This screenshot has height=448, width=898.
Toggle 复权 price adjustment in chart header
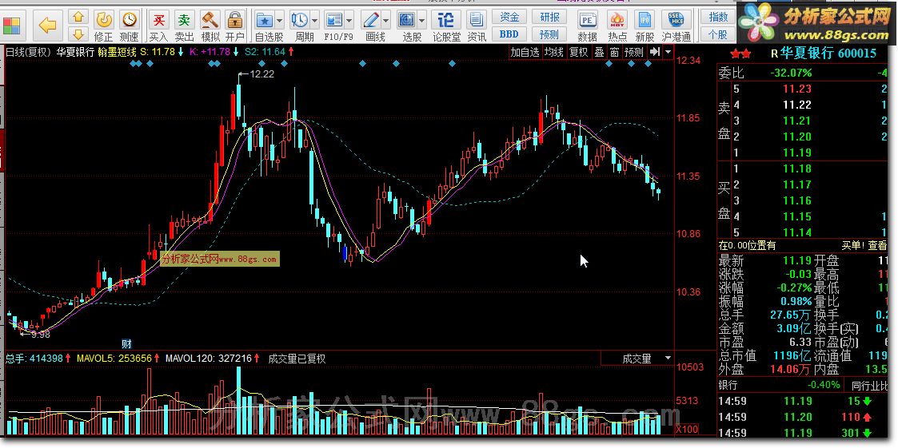click(x=578, y=52)
